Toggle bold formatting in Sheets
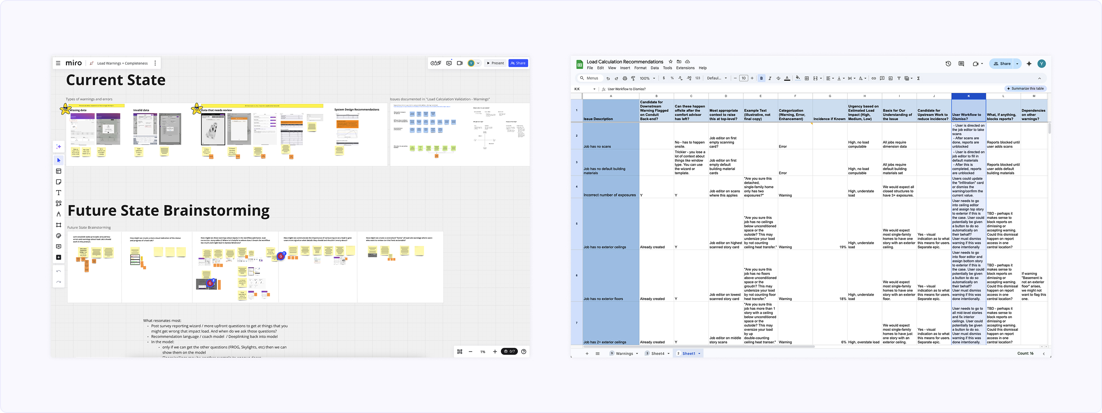Image resolution: width=1102 pixels, height=413 pixels. 761,78
